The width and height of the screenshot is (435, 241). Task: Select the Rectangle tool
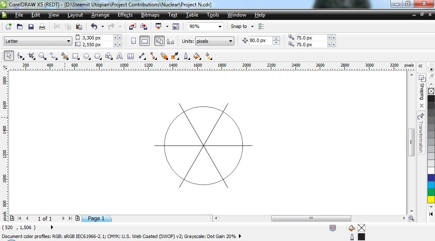coord(75,56)
